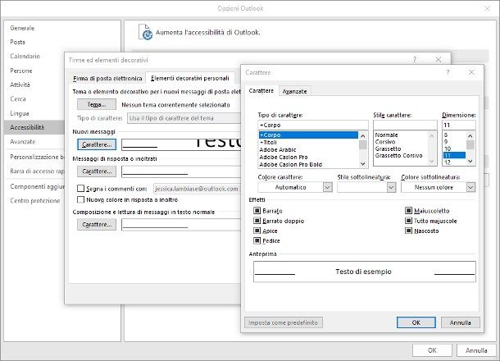Click the help question mark in Firme dialog
The height and width of the screenshot is (361, 500).
click(x=415, y=60)
